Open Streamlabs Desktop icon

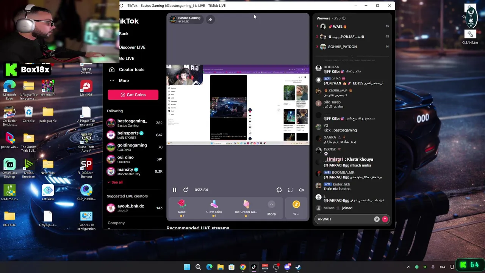[9, 168]
